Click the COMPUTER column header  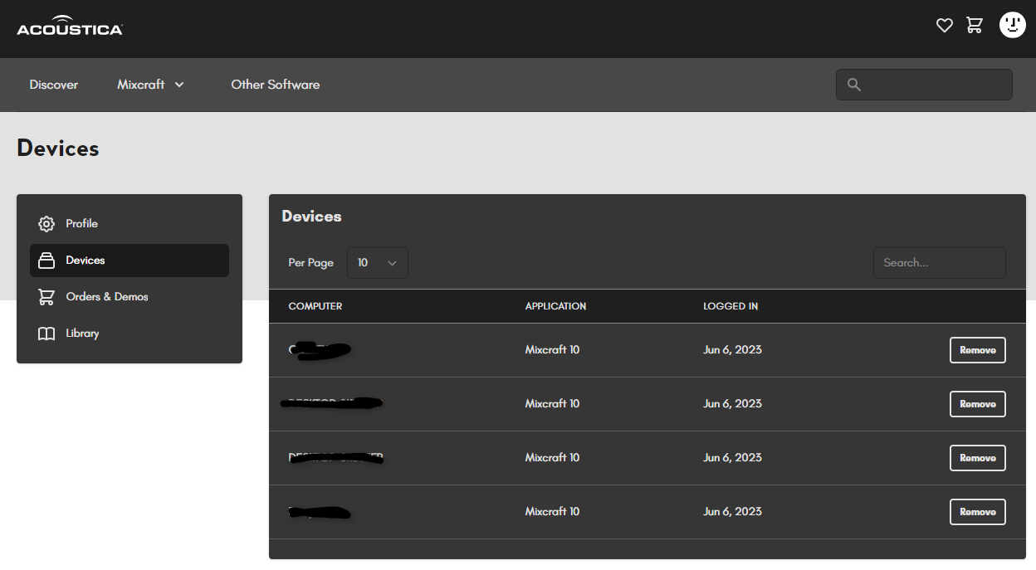coord(315,306)
